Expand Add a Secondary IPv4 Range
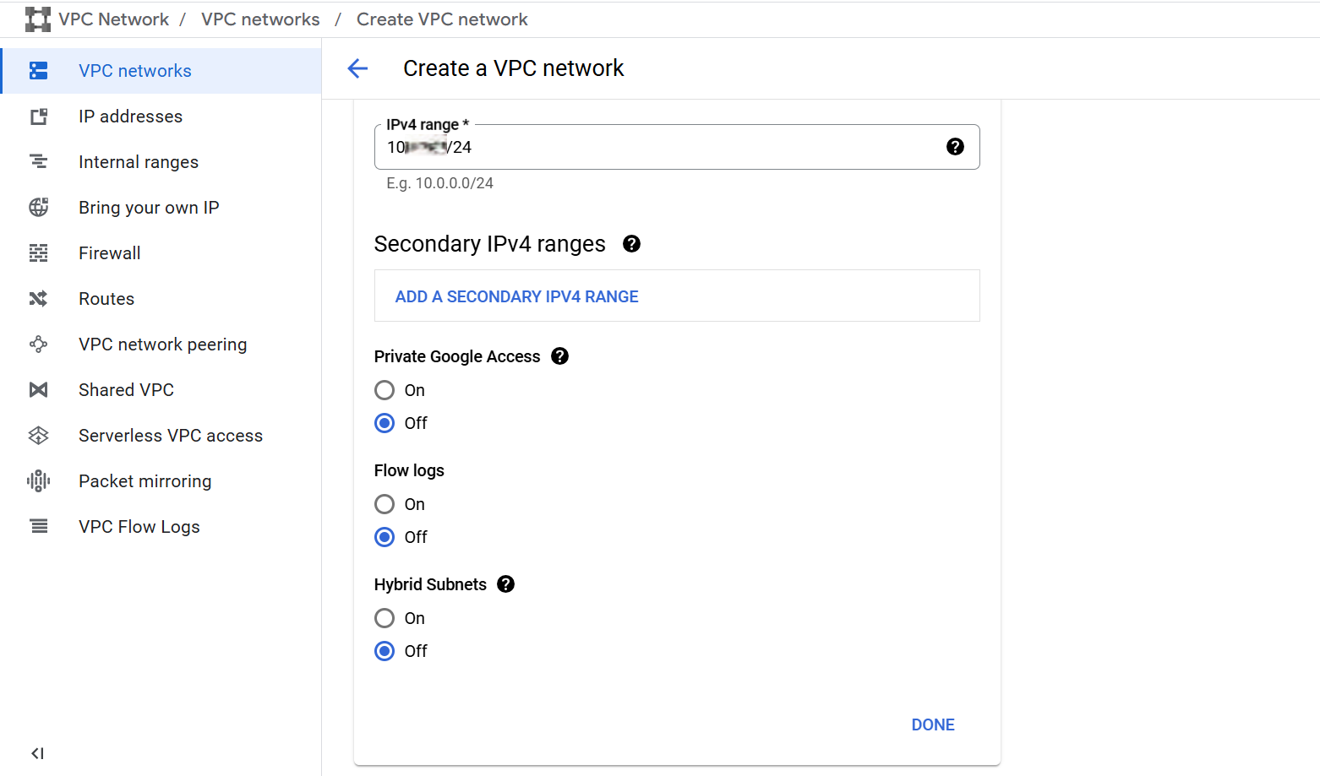This screenshot has width=1320, height=776. pos(516,296)
